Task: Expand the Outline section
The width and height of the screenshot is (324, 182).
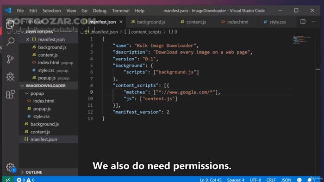Action: pos(34,172)
